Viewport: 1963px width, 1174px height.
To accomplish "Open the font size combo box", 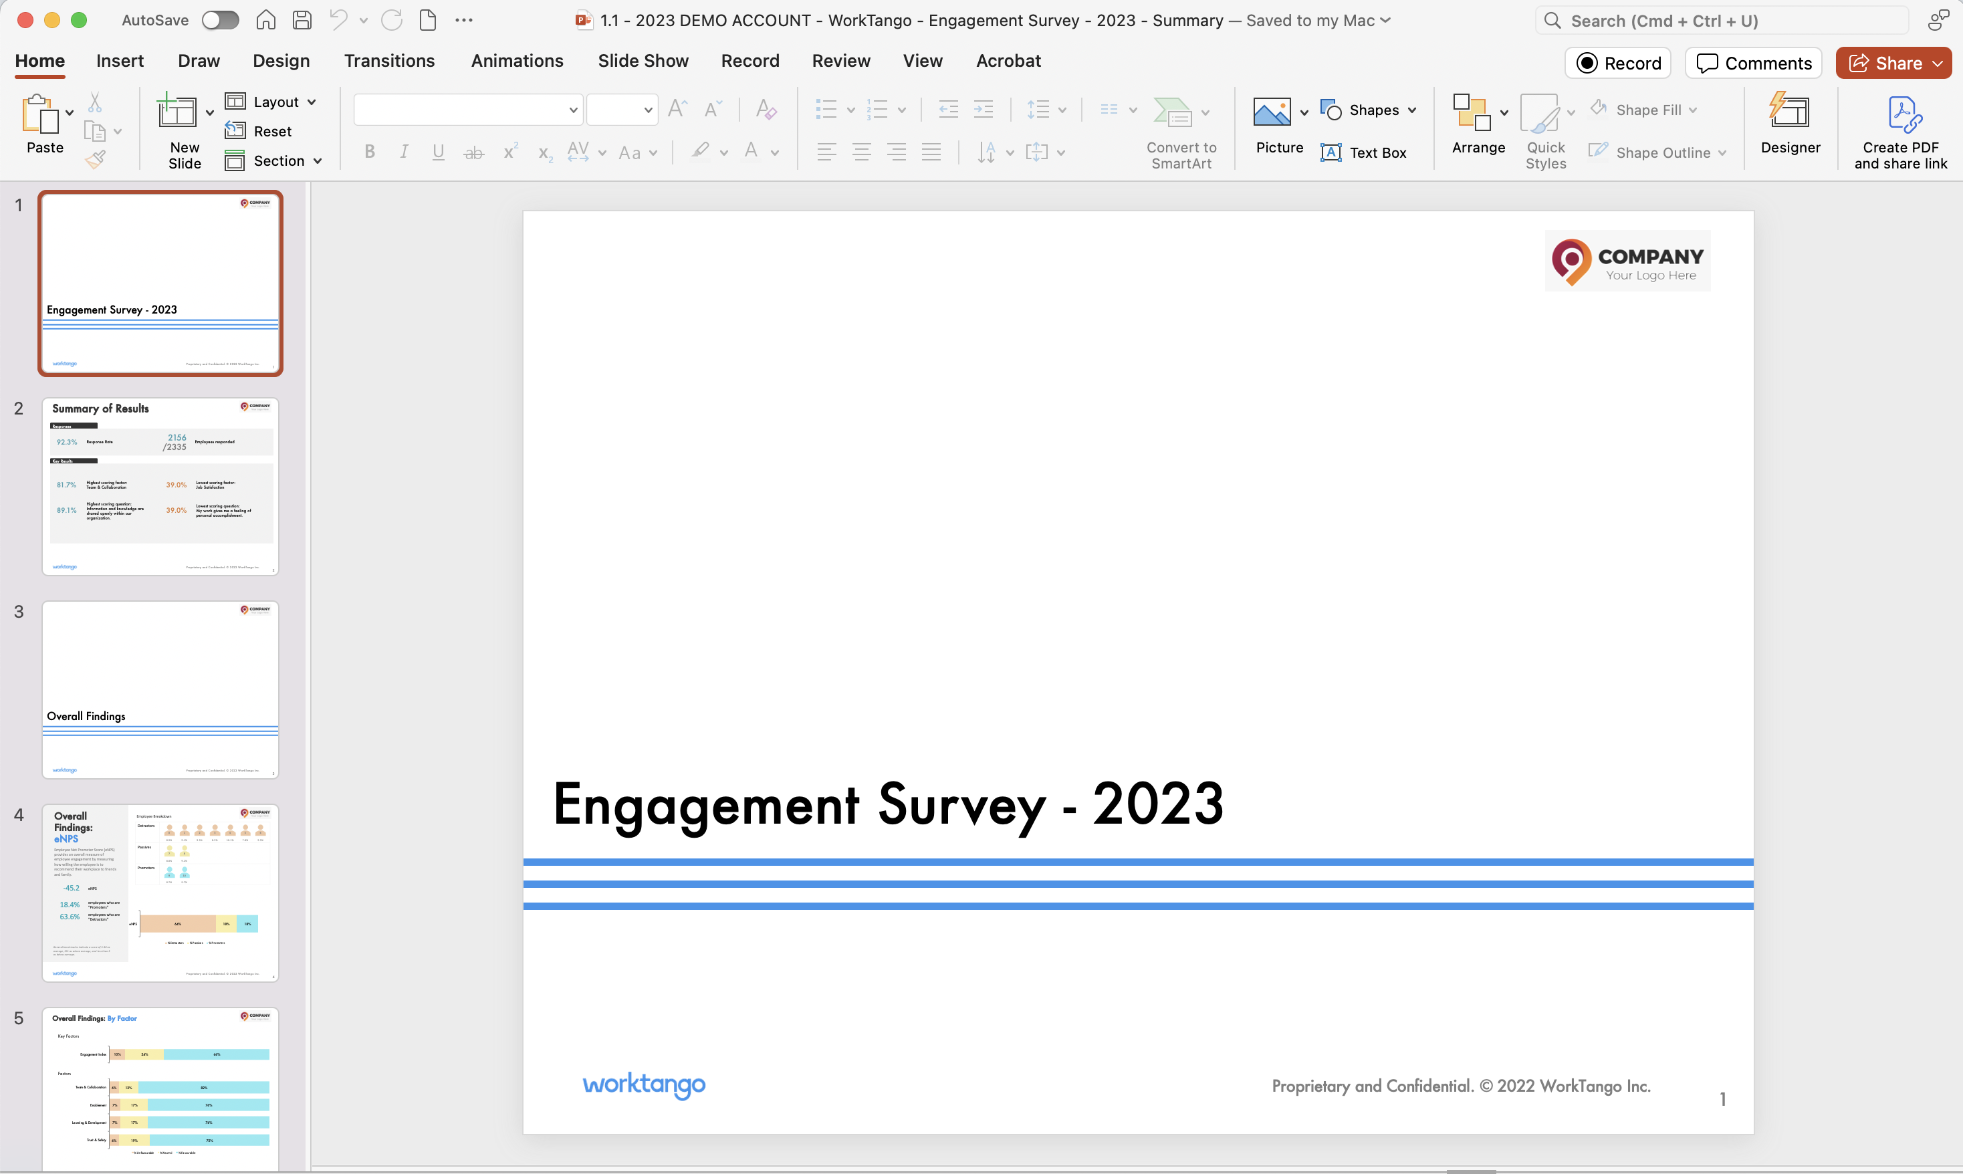I will pos(622,110).
